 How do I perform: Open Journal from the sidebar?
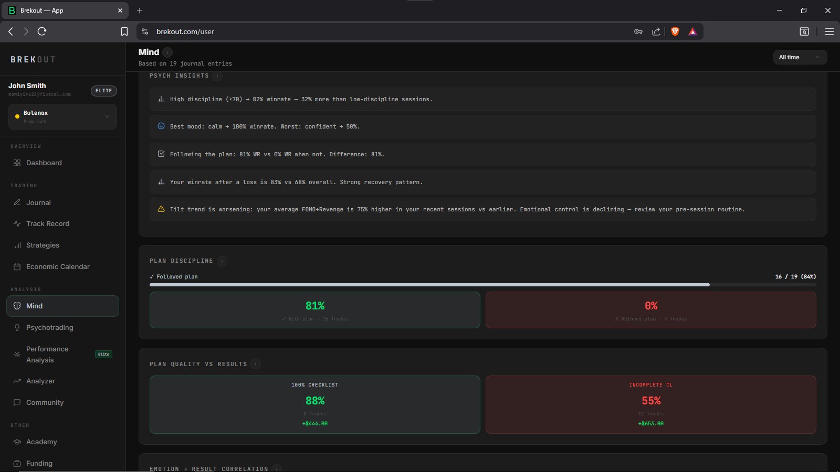pyautogui.click(x=62, y=202)
